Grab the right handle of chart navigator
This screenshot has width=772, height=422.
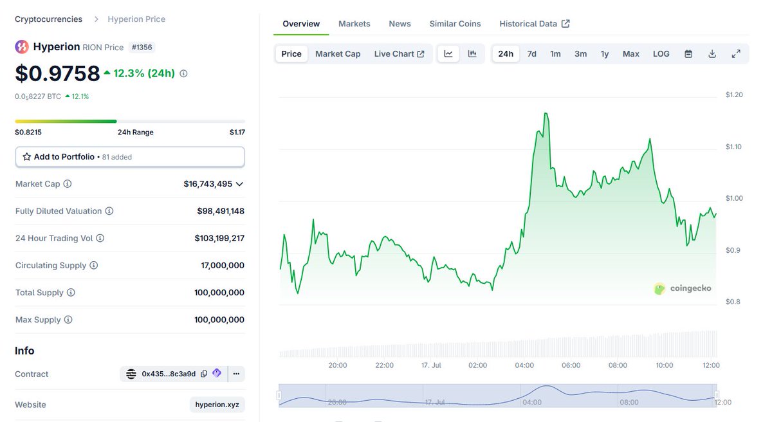[717, 395]
